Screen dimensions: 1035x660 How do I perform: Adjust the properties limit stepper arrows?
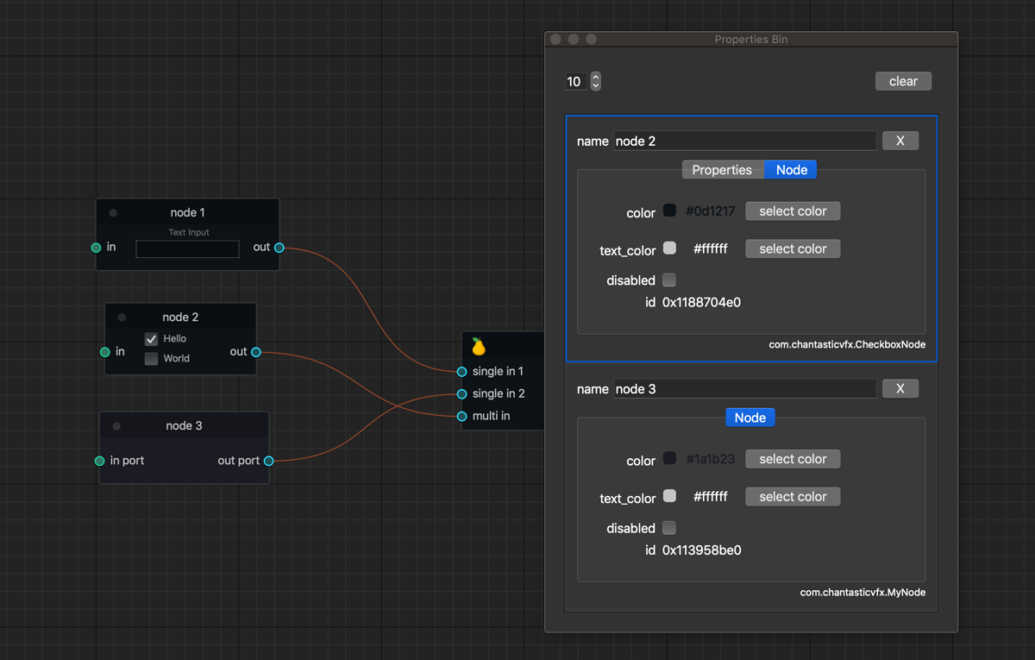pos(595,81)
